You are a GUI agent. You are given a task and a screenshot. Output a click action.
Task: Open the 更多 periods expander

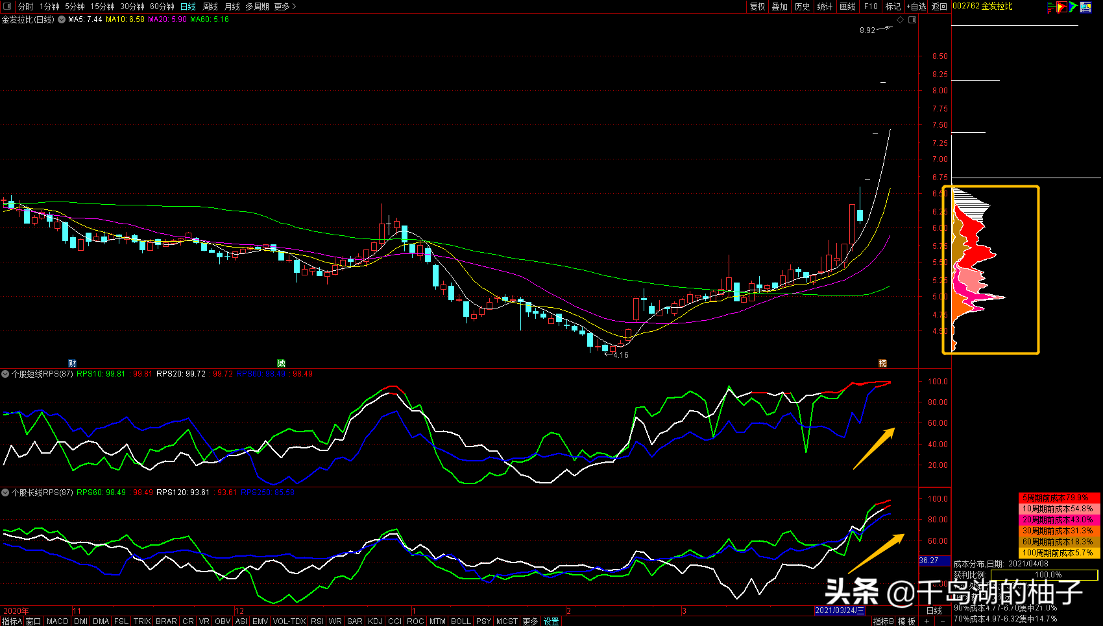click(285, 6)
